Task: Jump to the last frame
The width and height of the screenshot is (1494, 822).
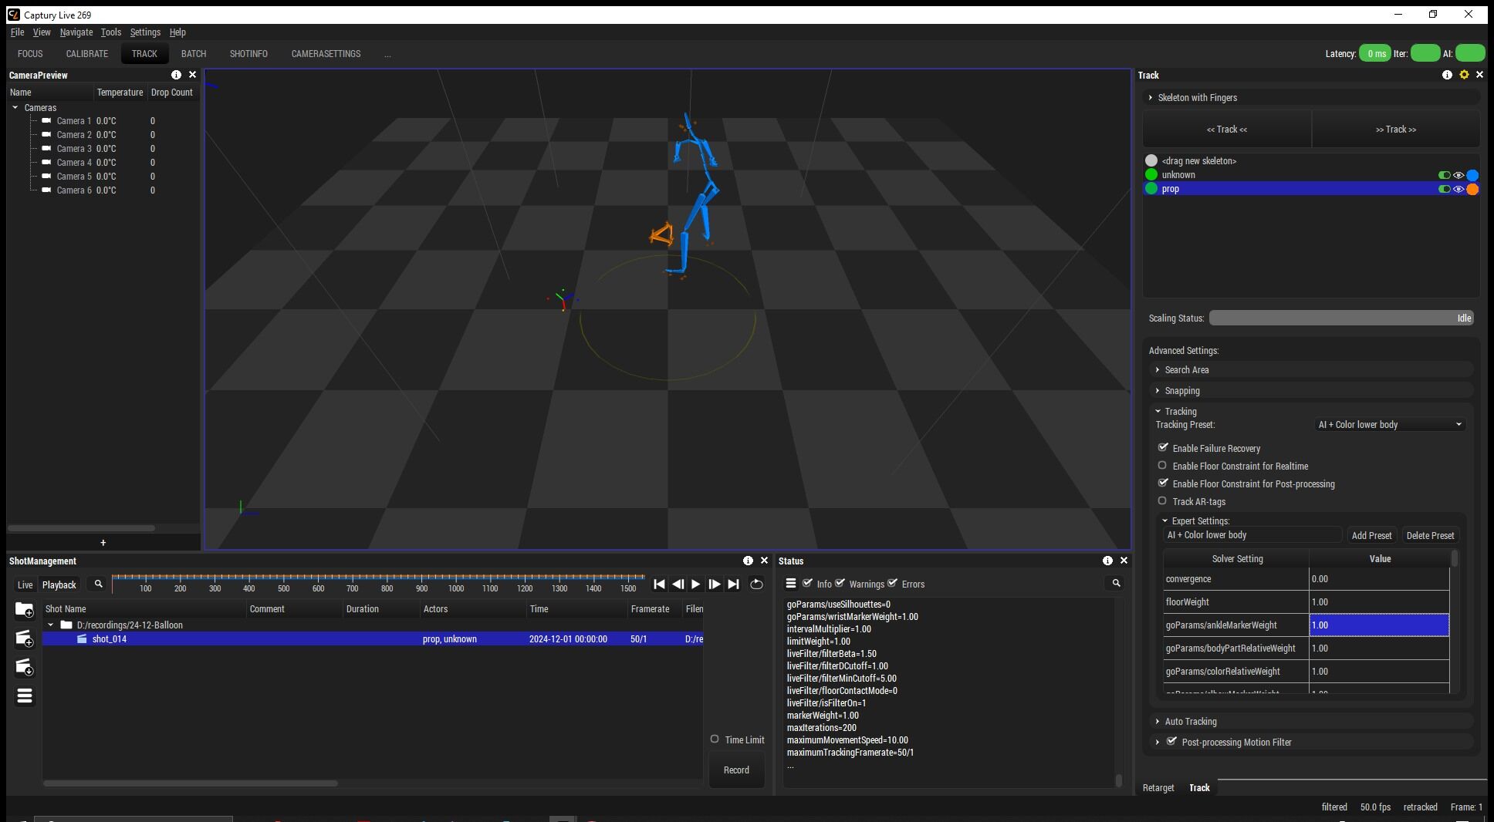Action: [x=734, y=584]
